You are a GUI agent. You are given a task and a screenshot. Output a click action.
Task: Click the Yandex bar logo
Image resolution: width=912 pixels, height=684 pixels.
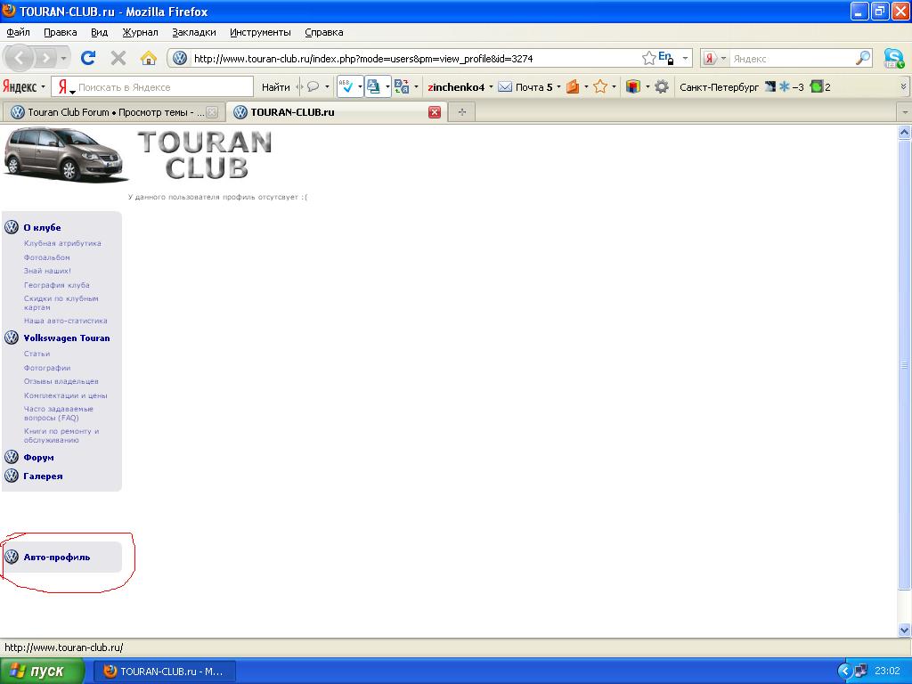(20, 87)
